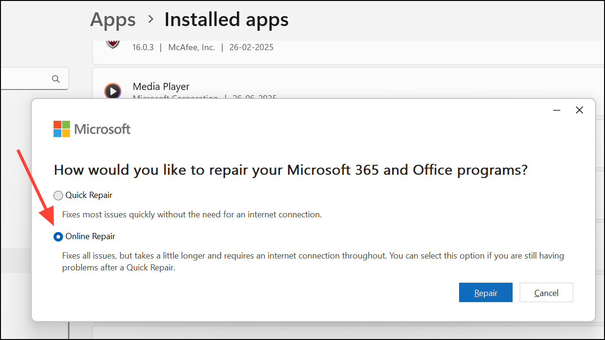The height and width of the screenshot is (340, 605).
Task: Start the repair with Repair button
Action: point(486,293)
